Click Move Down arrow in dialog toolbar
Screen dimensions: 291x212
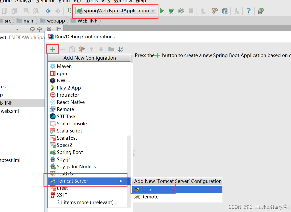point(101,49)
